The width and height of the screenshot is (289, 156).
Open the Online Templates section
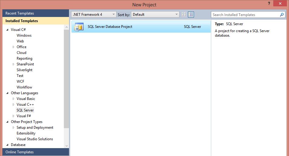36,152
